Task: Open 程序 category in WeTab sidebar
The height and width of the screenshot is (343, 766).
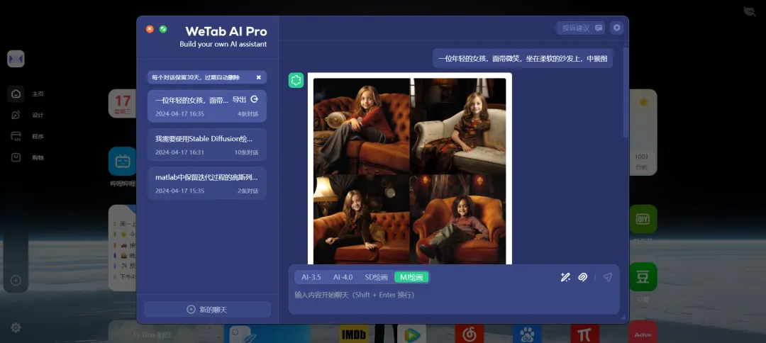Action: 28,136
